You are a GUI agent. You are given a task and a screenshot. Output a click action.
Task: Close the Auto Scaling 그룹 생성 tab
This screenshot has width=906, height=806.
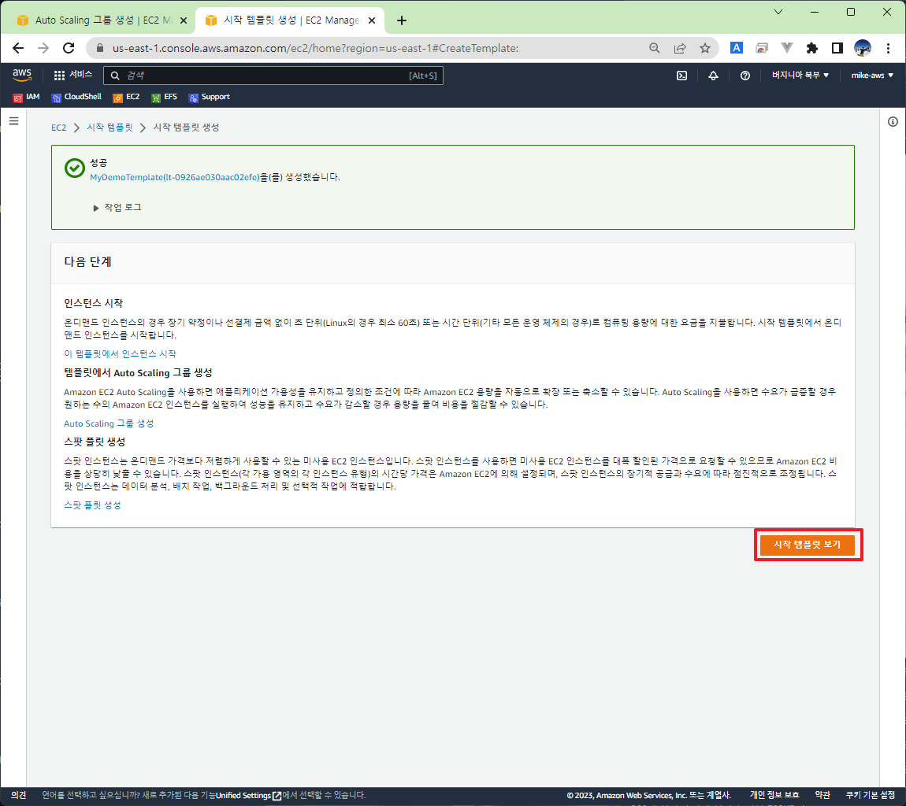183,20
